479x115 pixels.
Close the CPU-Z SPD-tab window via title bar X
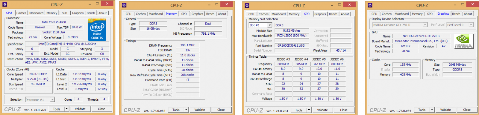point(350,4)
